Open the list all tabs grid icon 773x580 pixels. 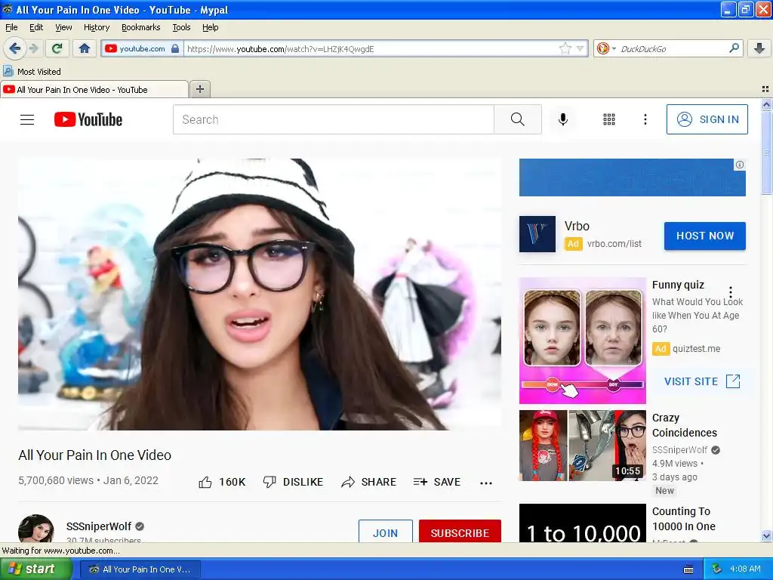click(x=765, y=89)
